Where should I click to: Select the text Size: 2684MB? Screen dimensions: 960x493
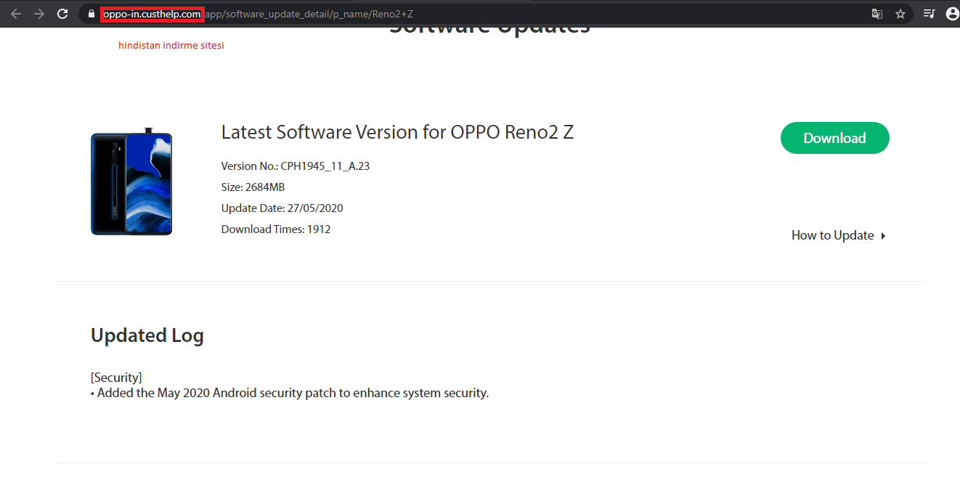pos(253,187)
